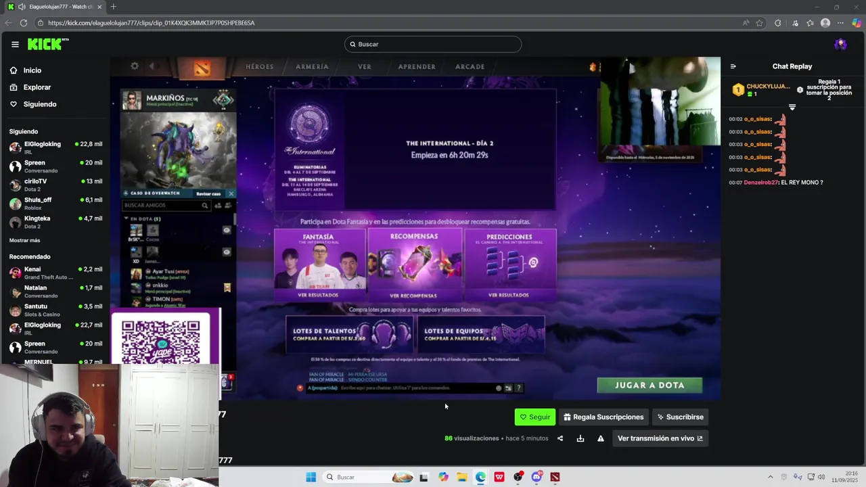The width and height of the screenshot is (866, 487).
Task: Click the volume icon in system tray
Action: (x=821, y=477)
